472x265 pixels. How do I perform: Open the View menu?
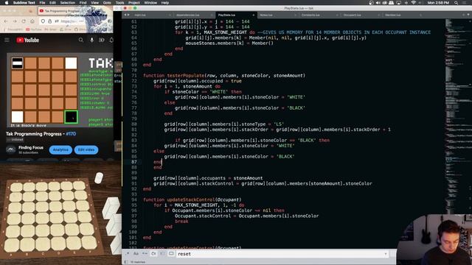[95, 3]
